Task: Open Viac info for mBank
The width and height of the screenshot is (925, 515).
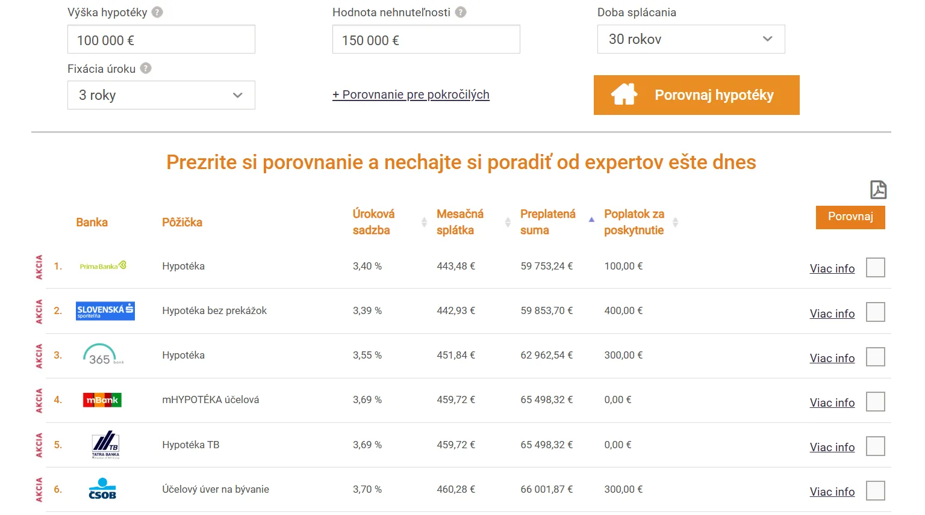Action: pos(832,402)
